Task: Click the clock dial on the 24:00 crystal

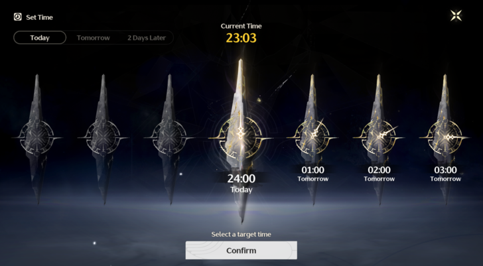Action: point(241,136)
